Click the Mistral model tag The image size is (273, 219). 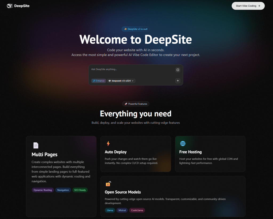(x=122, y=210)
